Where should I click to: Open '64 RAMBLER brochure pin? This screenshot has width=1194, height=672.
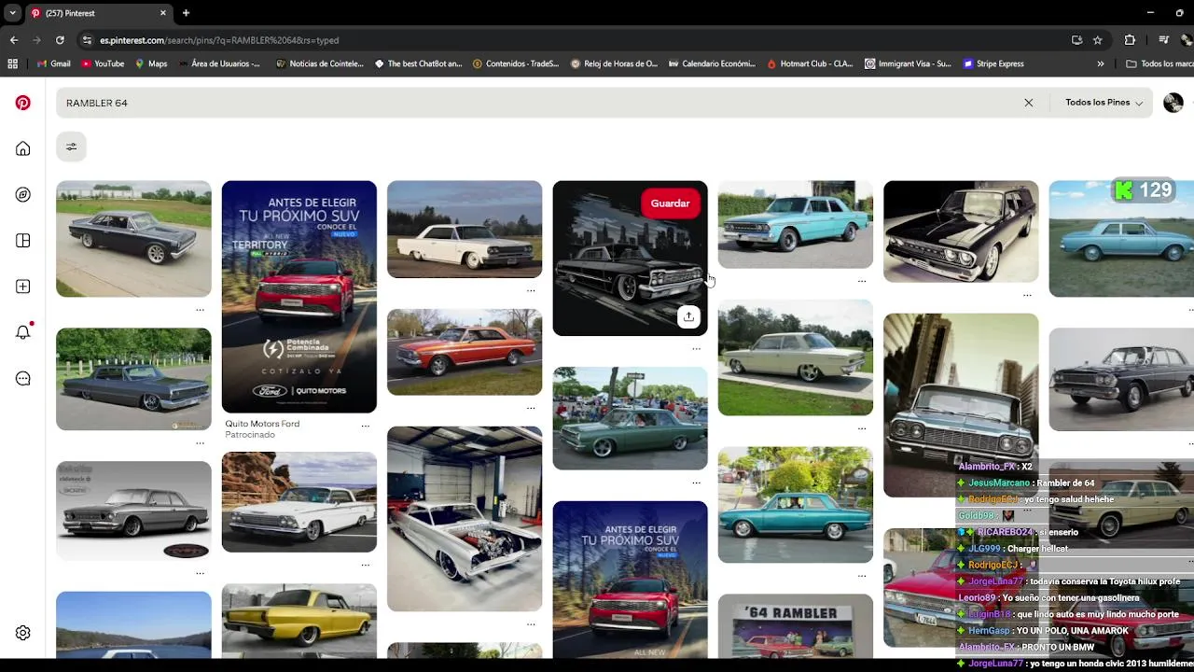(796, 626)
